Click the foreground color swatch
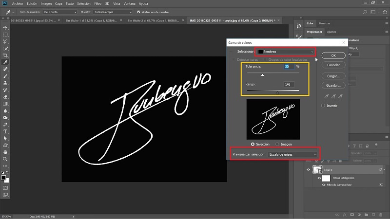Image resolution: width=390 pixels, height=219 pixels. (3, 178)
